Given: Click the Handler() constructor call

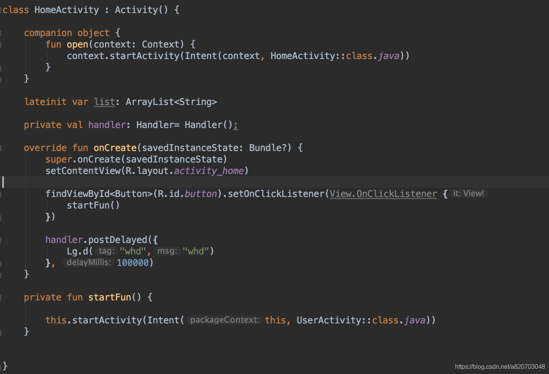Looking at the screenshot, I should pyautogui.click(x=209, y=125).
